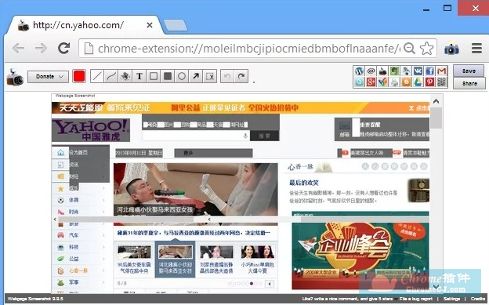
Task: Print the screenshot with printer icon
Action: click(x=394, y=82)
